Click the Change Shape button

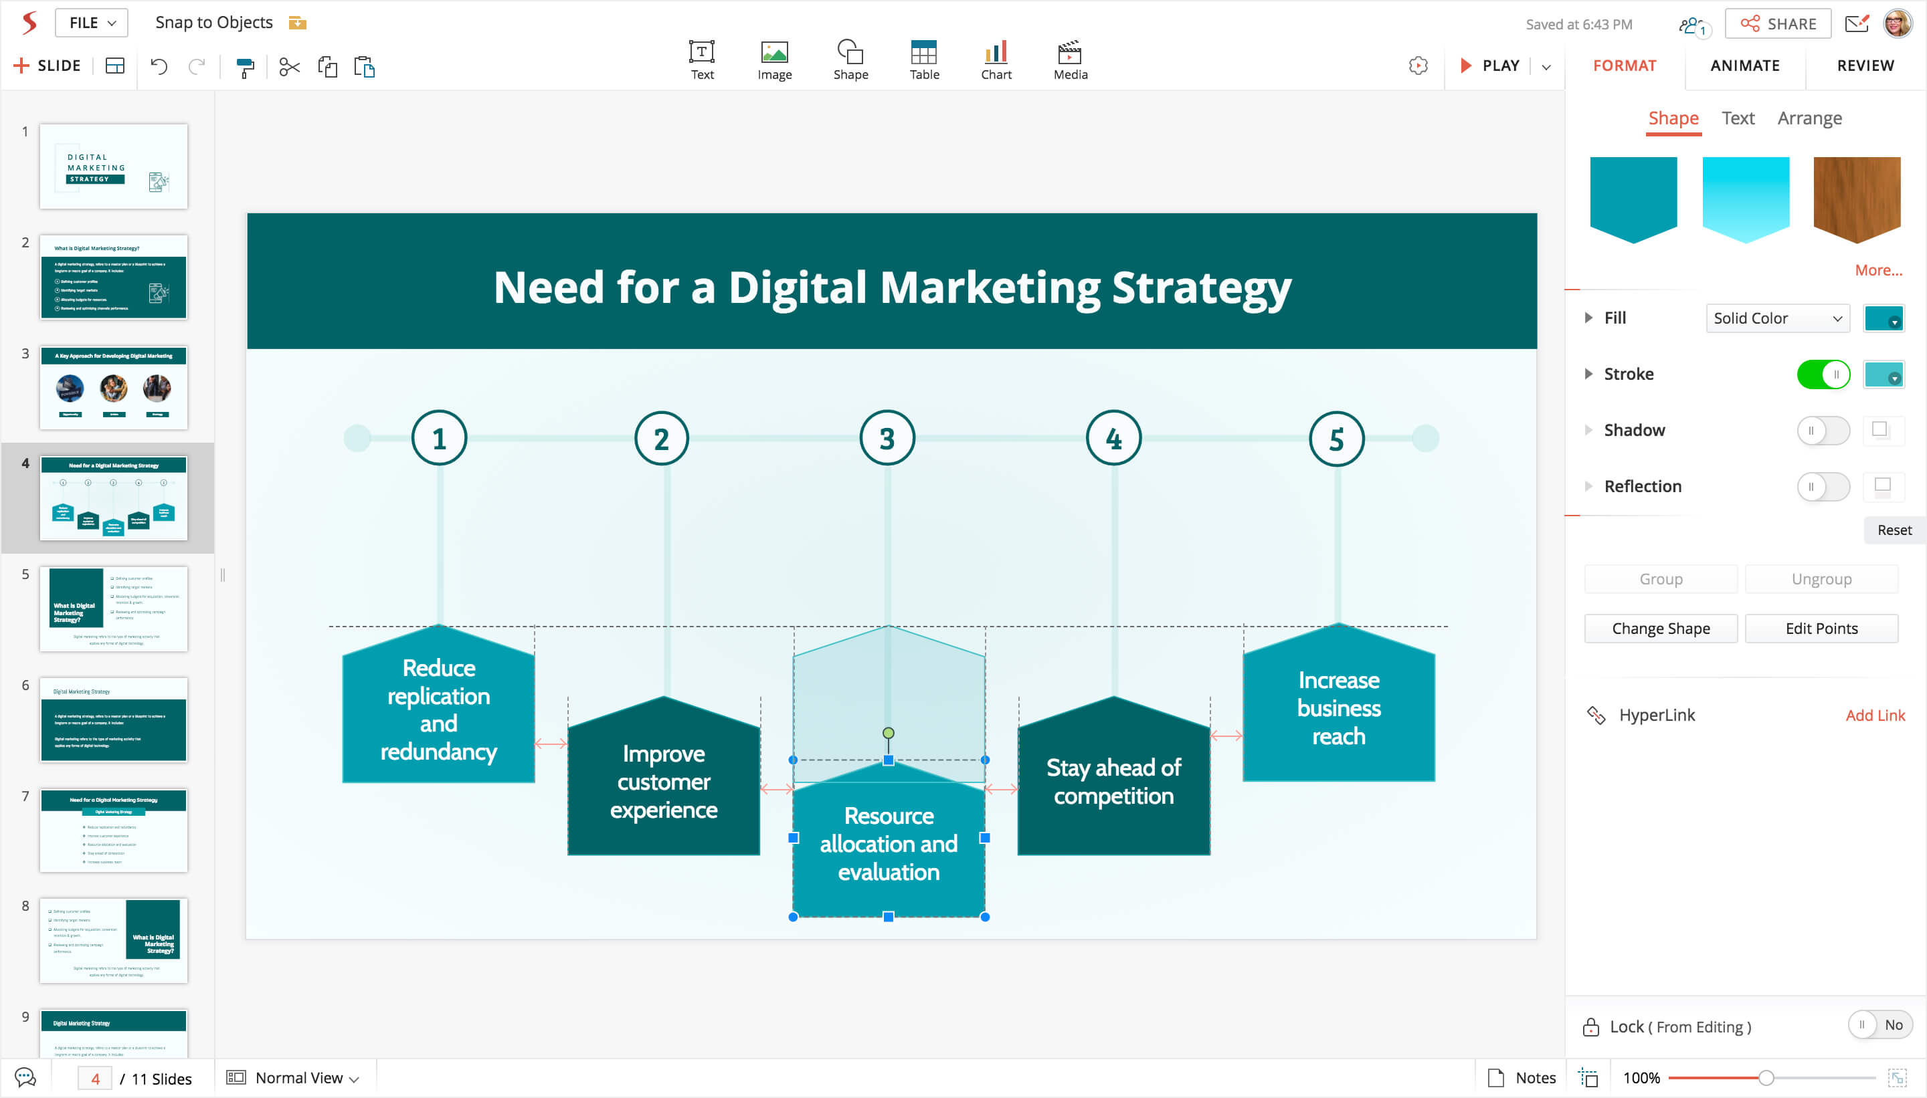click(x=1660, y=628)
